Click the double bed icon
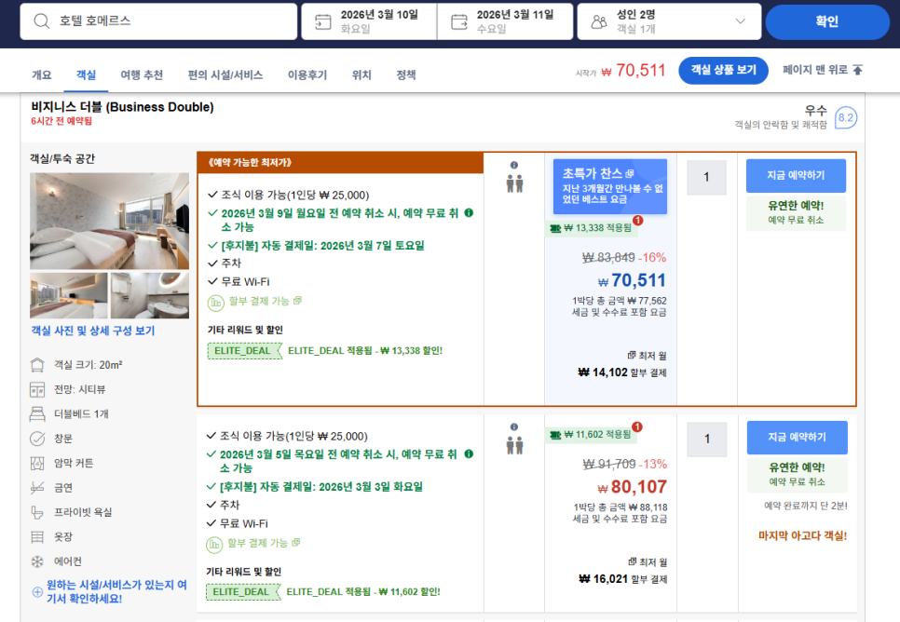 37,413
